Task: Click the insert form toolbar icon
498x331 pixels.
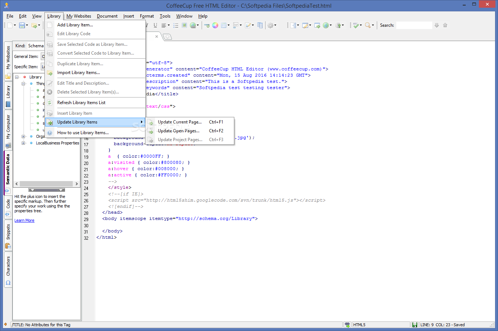Action: point(236,25)
